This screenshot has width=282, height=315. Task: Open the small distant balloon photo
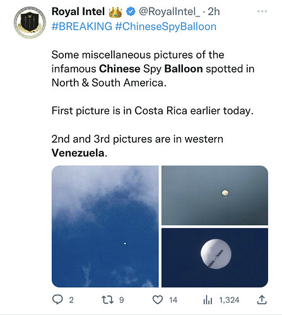(x=214, y=196)
